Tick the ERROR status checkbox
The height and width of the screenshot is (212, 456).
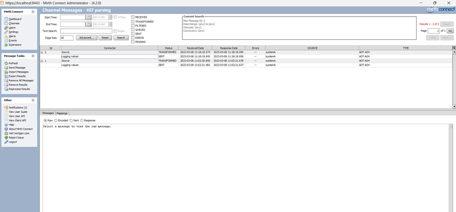(x=133, y=38)
